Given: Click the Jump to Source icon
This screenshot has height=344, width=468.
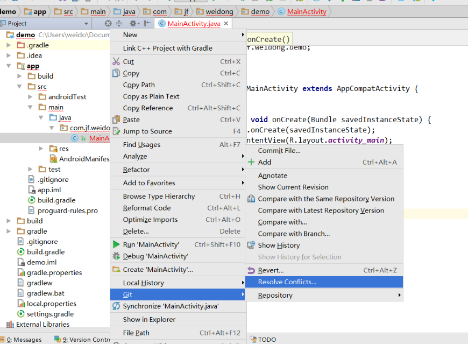Looking at the screenshot, I should pyautogui.click(x=116, y=131).
